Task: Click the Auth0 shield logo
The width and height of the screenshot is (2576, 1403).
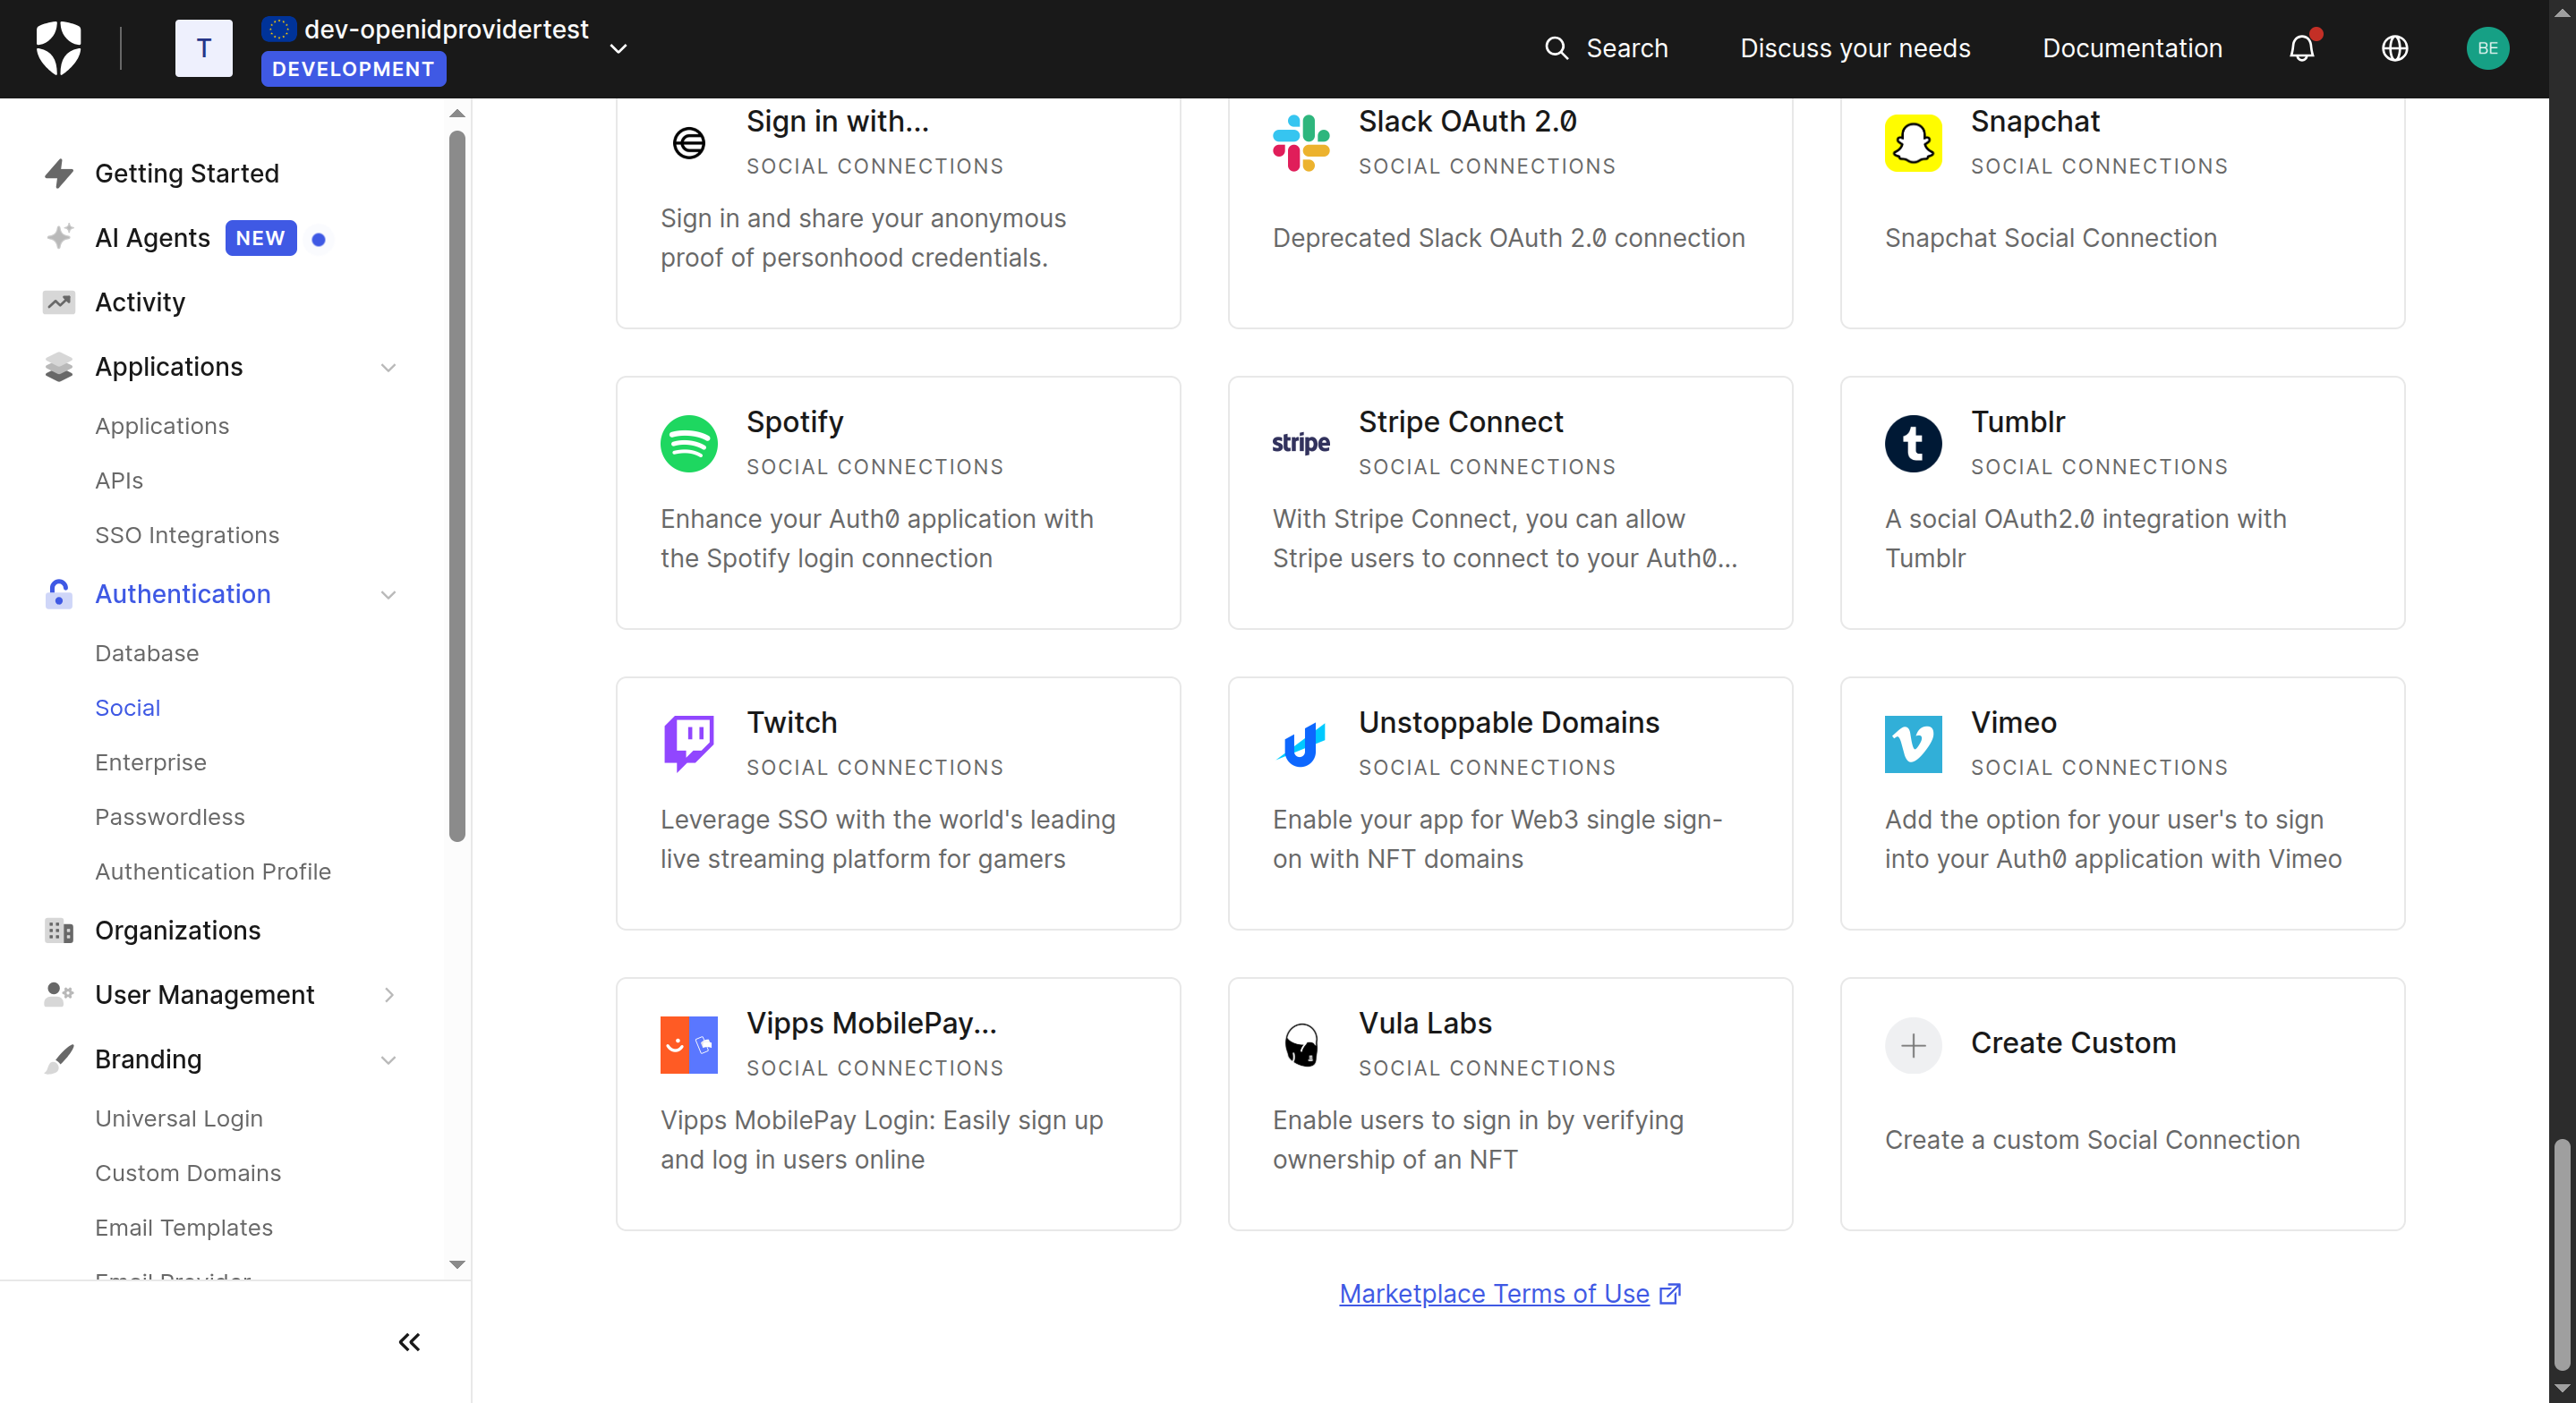Action: pos(58,48)
